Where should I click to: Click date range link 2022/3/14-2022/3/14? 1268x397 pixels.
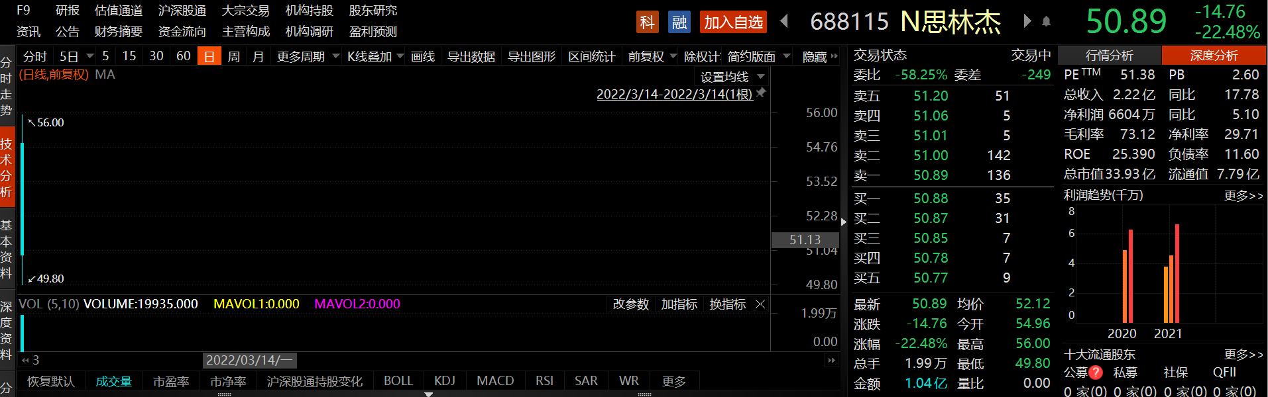tap(675, 94)
